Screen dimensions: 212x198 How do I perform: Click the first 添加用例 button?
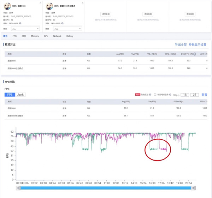105,14
